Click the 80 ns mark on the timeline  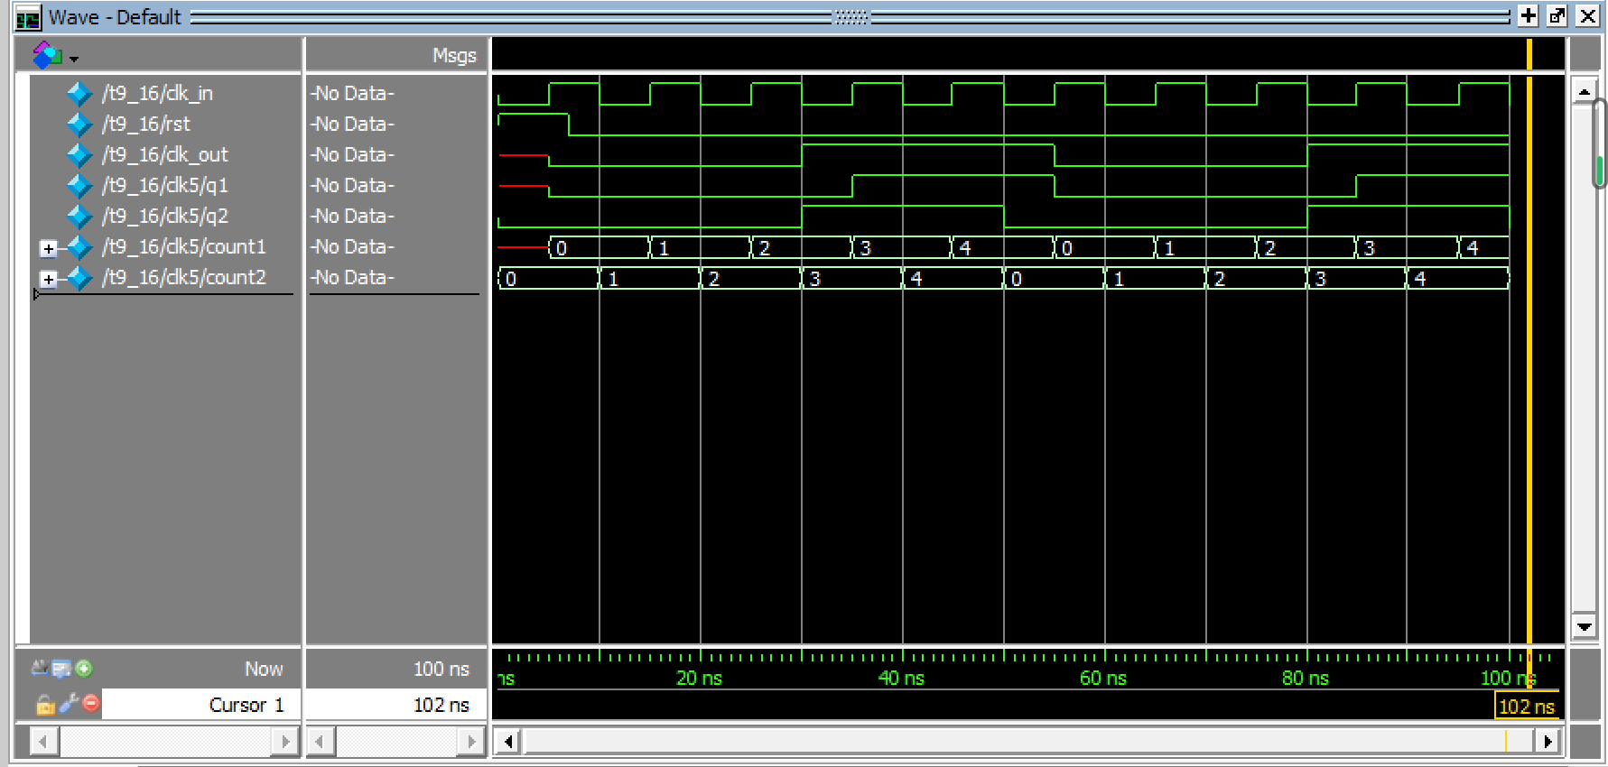[1306, 678]
